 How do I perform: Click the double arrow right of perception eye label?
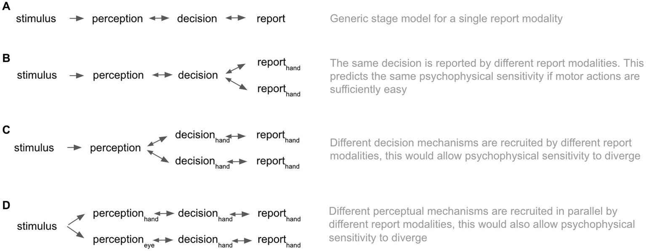(x=165, y=241)
